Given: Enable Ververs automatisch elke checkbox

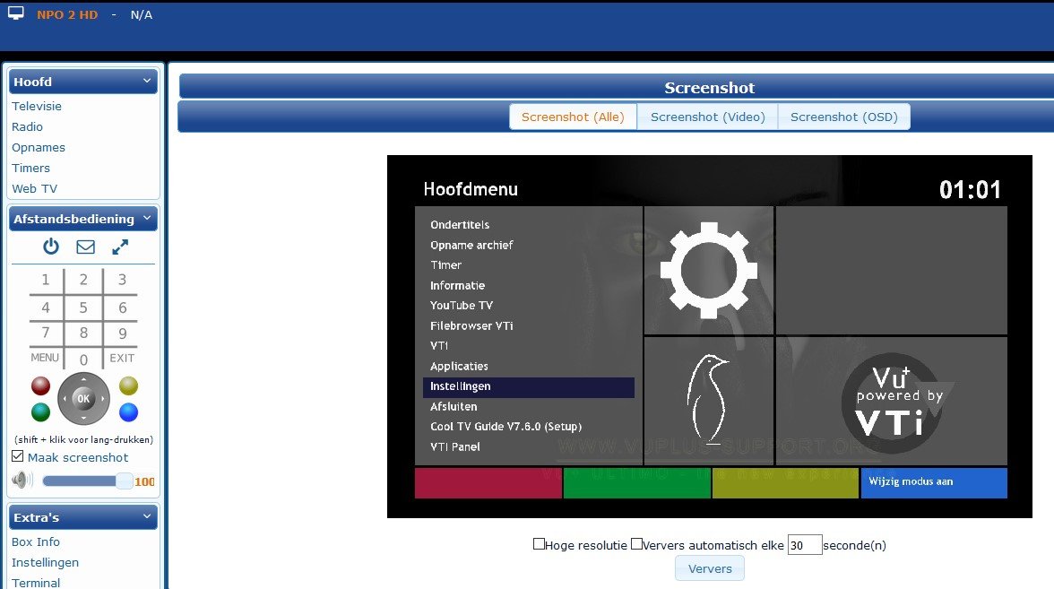Looking at the screenshot, I should click(x=636, y=544).
